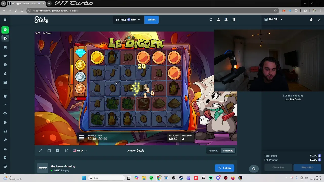Viewport: 324px width, 182px height.
Task: Click the Clear Bet button
Action: click(x=278, y=167)
